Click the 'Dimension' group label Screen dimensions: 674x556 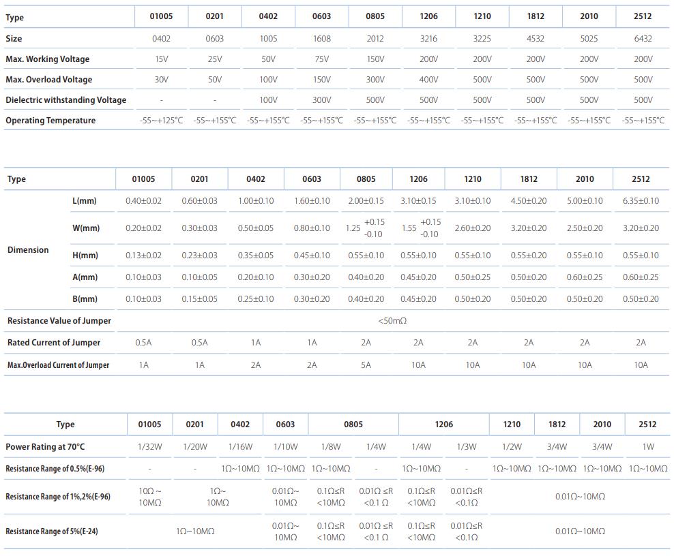click(x=28, y=250)
